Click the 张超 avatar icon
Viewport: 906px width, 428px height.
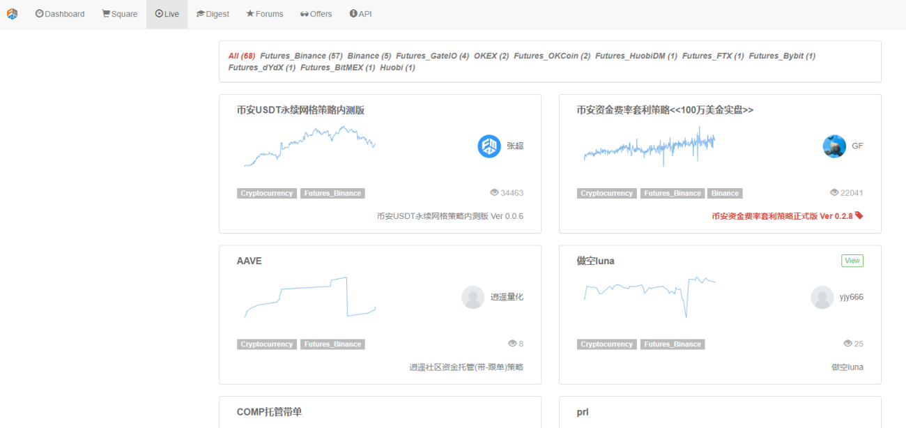pos(489,146)
